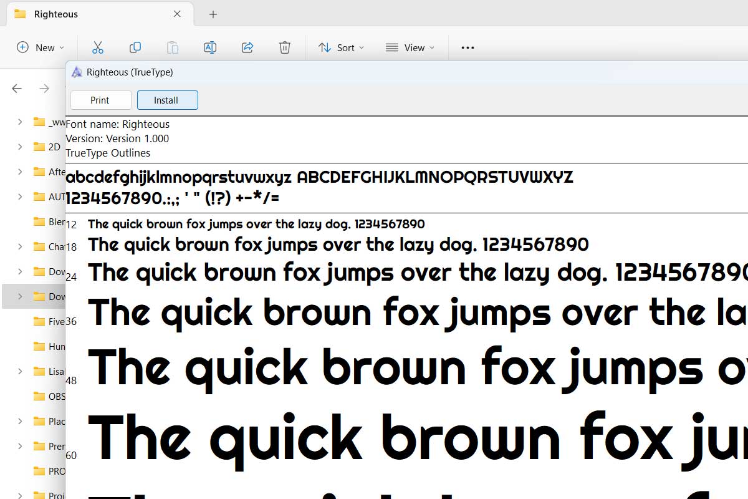This screenshot has width=748, height=499.
Task: Click the Cut icon in the toolbar
Action: 98,47
